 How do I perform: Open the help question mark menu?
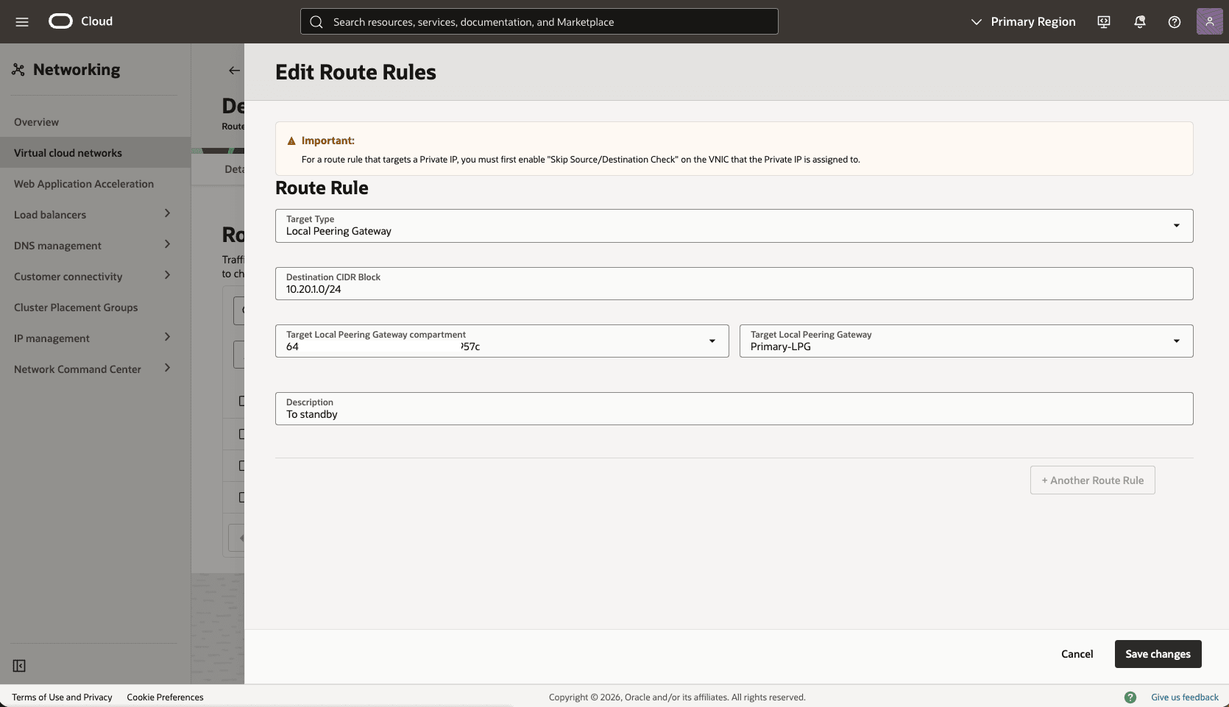(1174, 21)
